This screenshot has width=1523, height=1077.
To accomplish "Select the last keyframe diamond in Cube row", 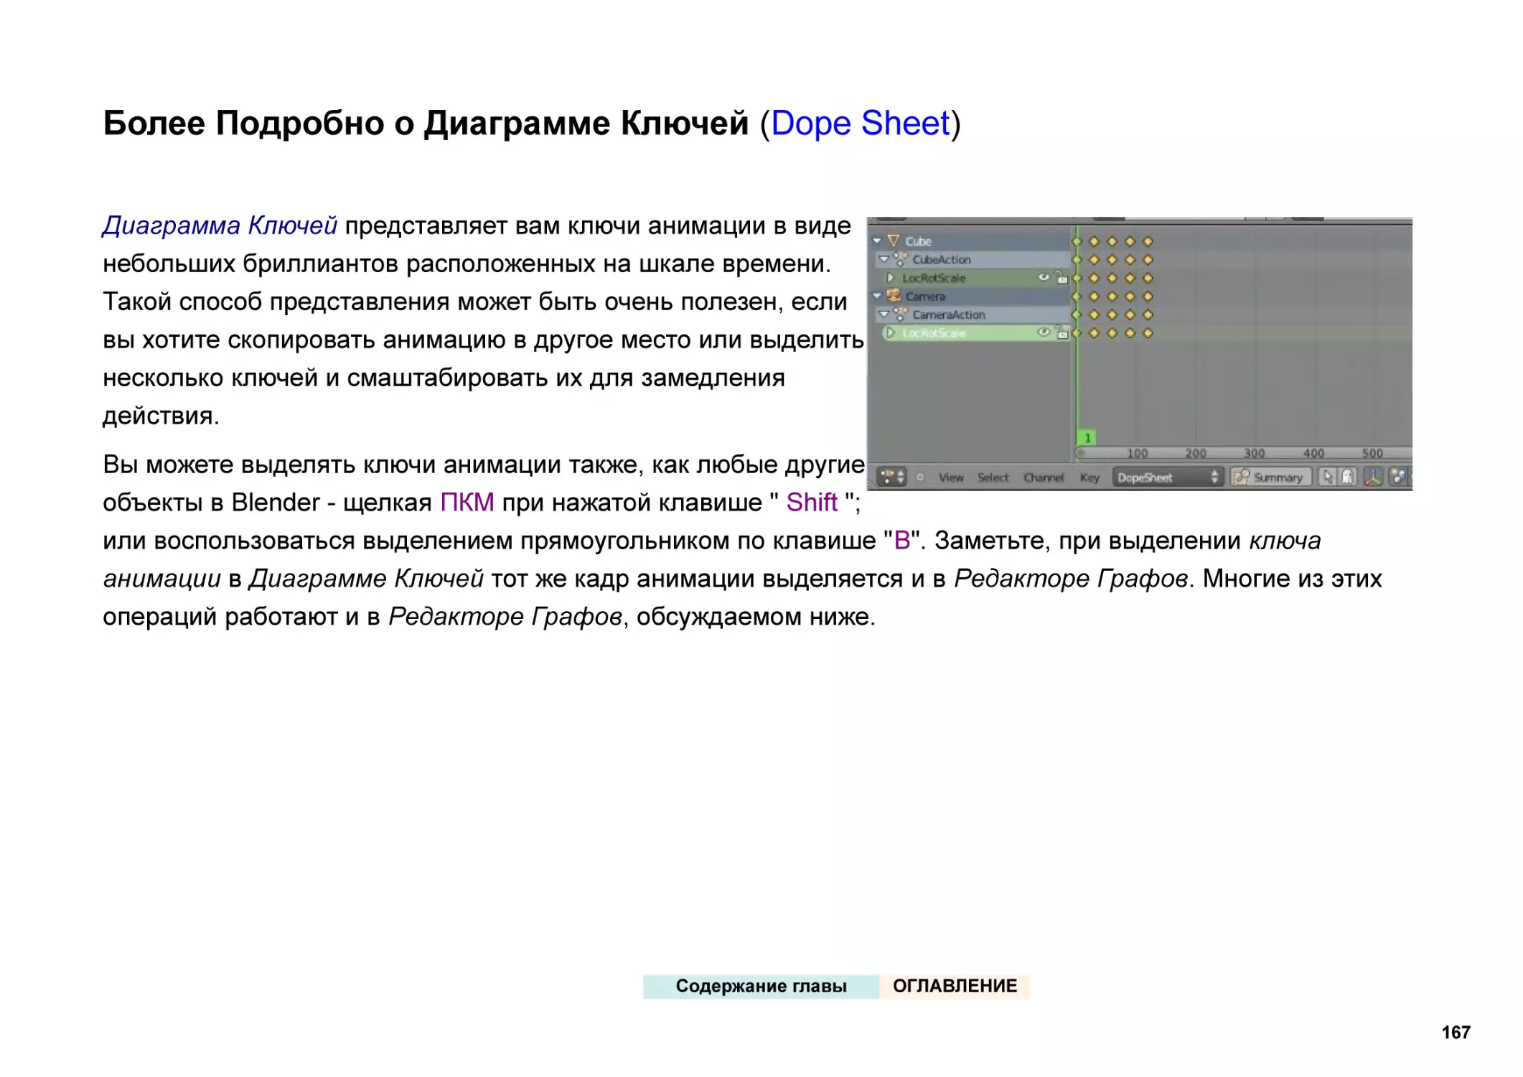I will coord(1148,241).
